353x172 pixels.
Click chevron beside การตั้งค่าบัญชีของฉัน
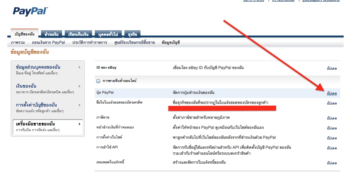coord(79,105)
